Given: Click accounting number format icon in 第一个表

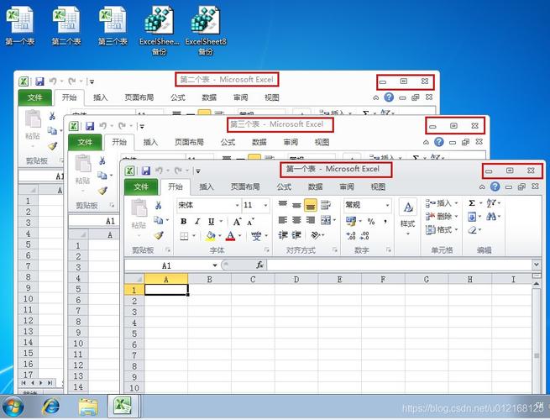Looking at the screenshot, I should (x=350, y=221).
